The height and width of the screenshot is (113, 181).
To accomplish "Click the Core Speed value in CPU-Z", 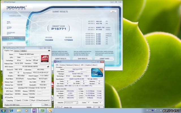I will point(70,91).
